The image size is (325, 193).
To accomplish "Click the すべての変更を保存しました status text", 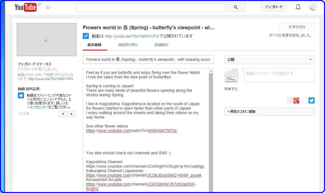I will tap(291, 35).
